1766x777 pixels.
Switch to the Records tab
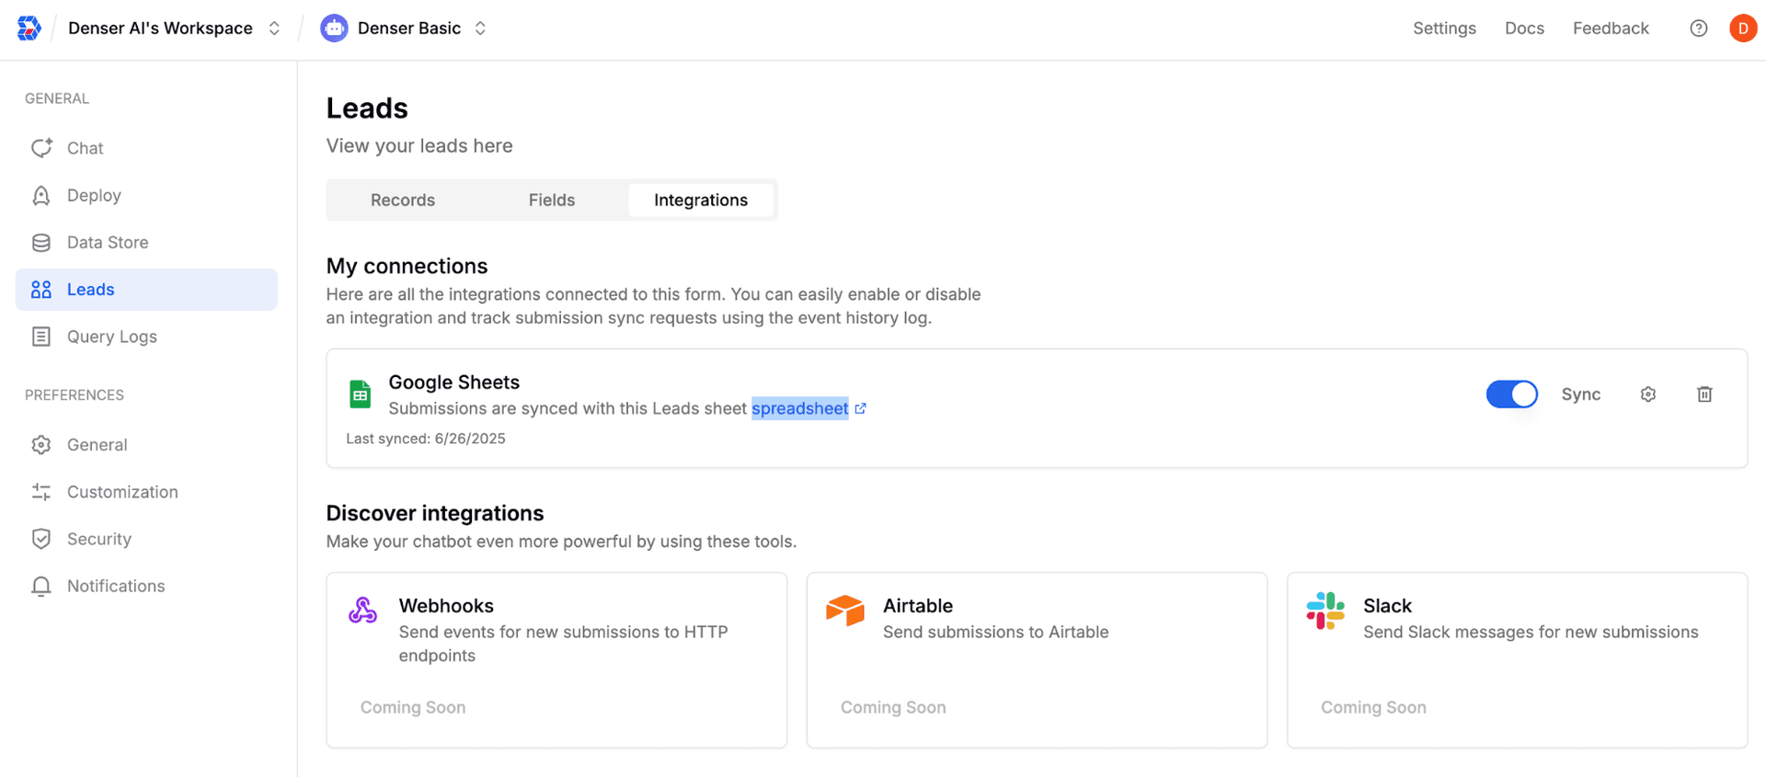tap(402, 200)
